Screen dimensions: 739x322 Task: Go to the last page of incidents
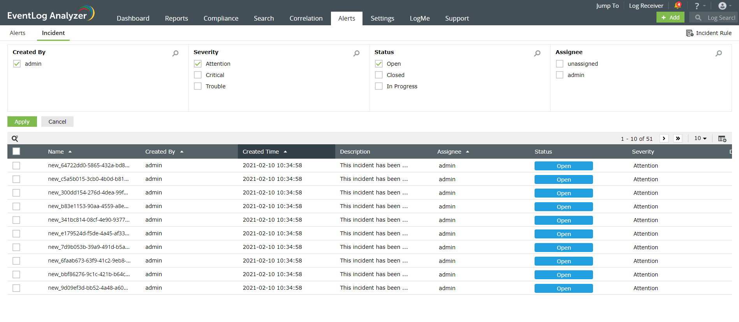(678, 138)
